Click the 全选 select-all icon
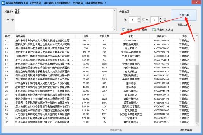The height and width of the screenshot is (135, 203). click(123, 30)
